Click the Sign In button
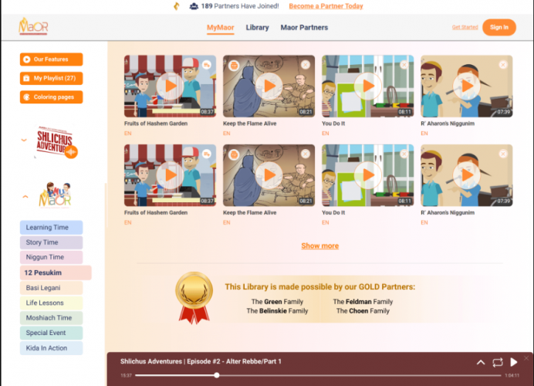Viewport: 534px width, 386px height. click(x=499, y=27)
